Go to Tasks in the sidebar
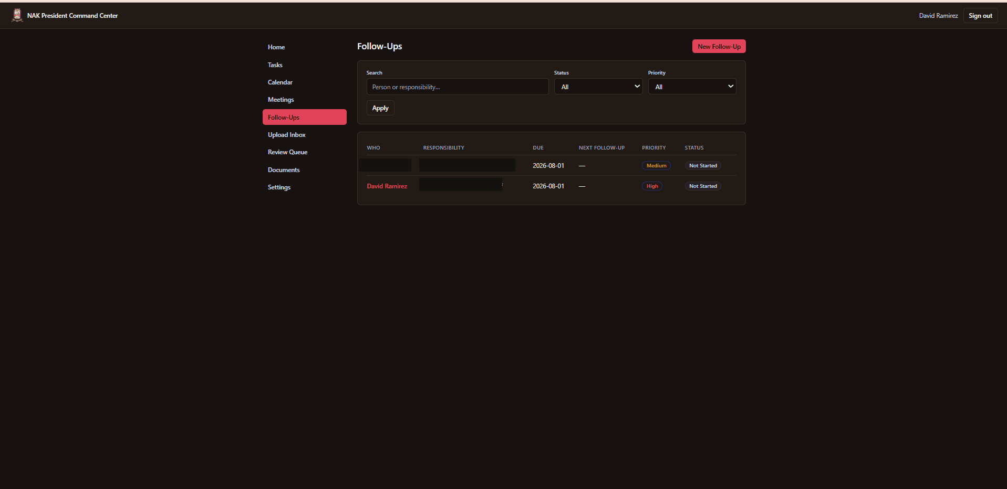This screenshot has width=1007, height=489. coord(304,65)
